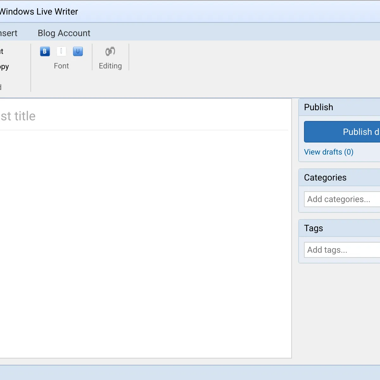Toggle Bold formatting in the Font group
The image size is (380, 380).
[45, 51]
